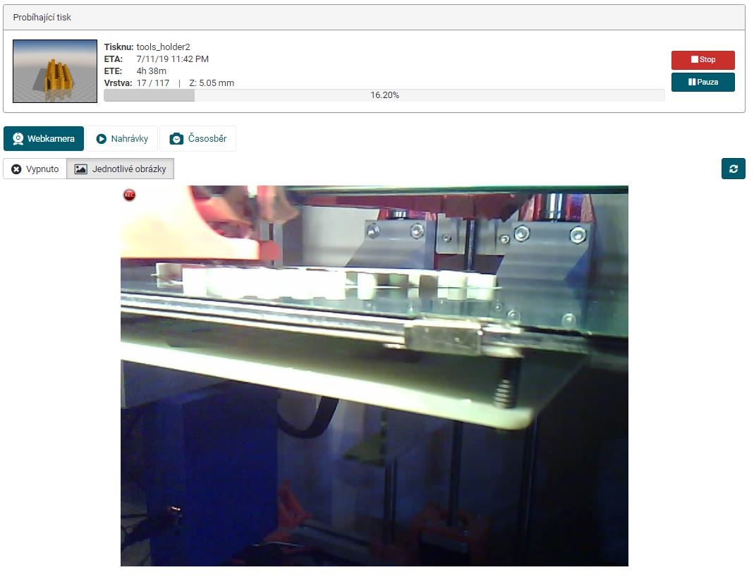Viewport: 754px width, 577px height.
Task: Click the picture icon in Jednotlivé obrázky
Action: click(x=81, y=169)
